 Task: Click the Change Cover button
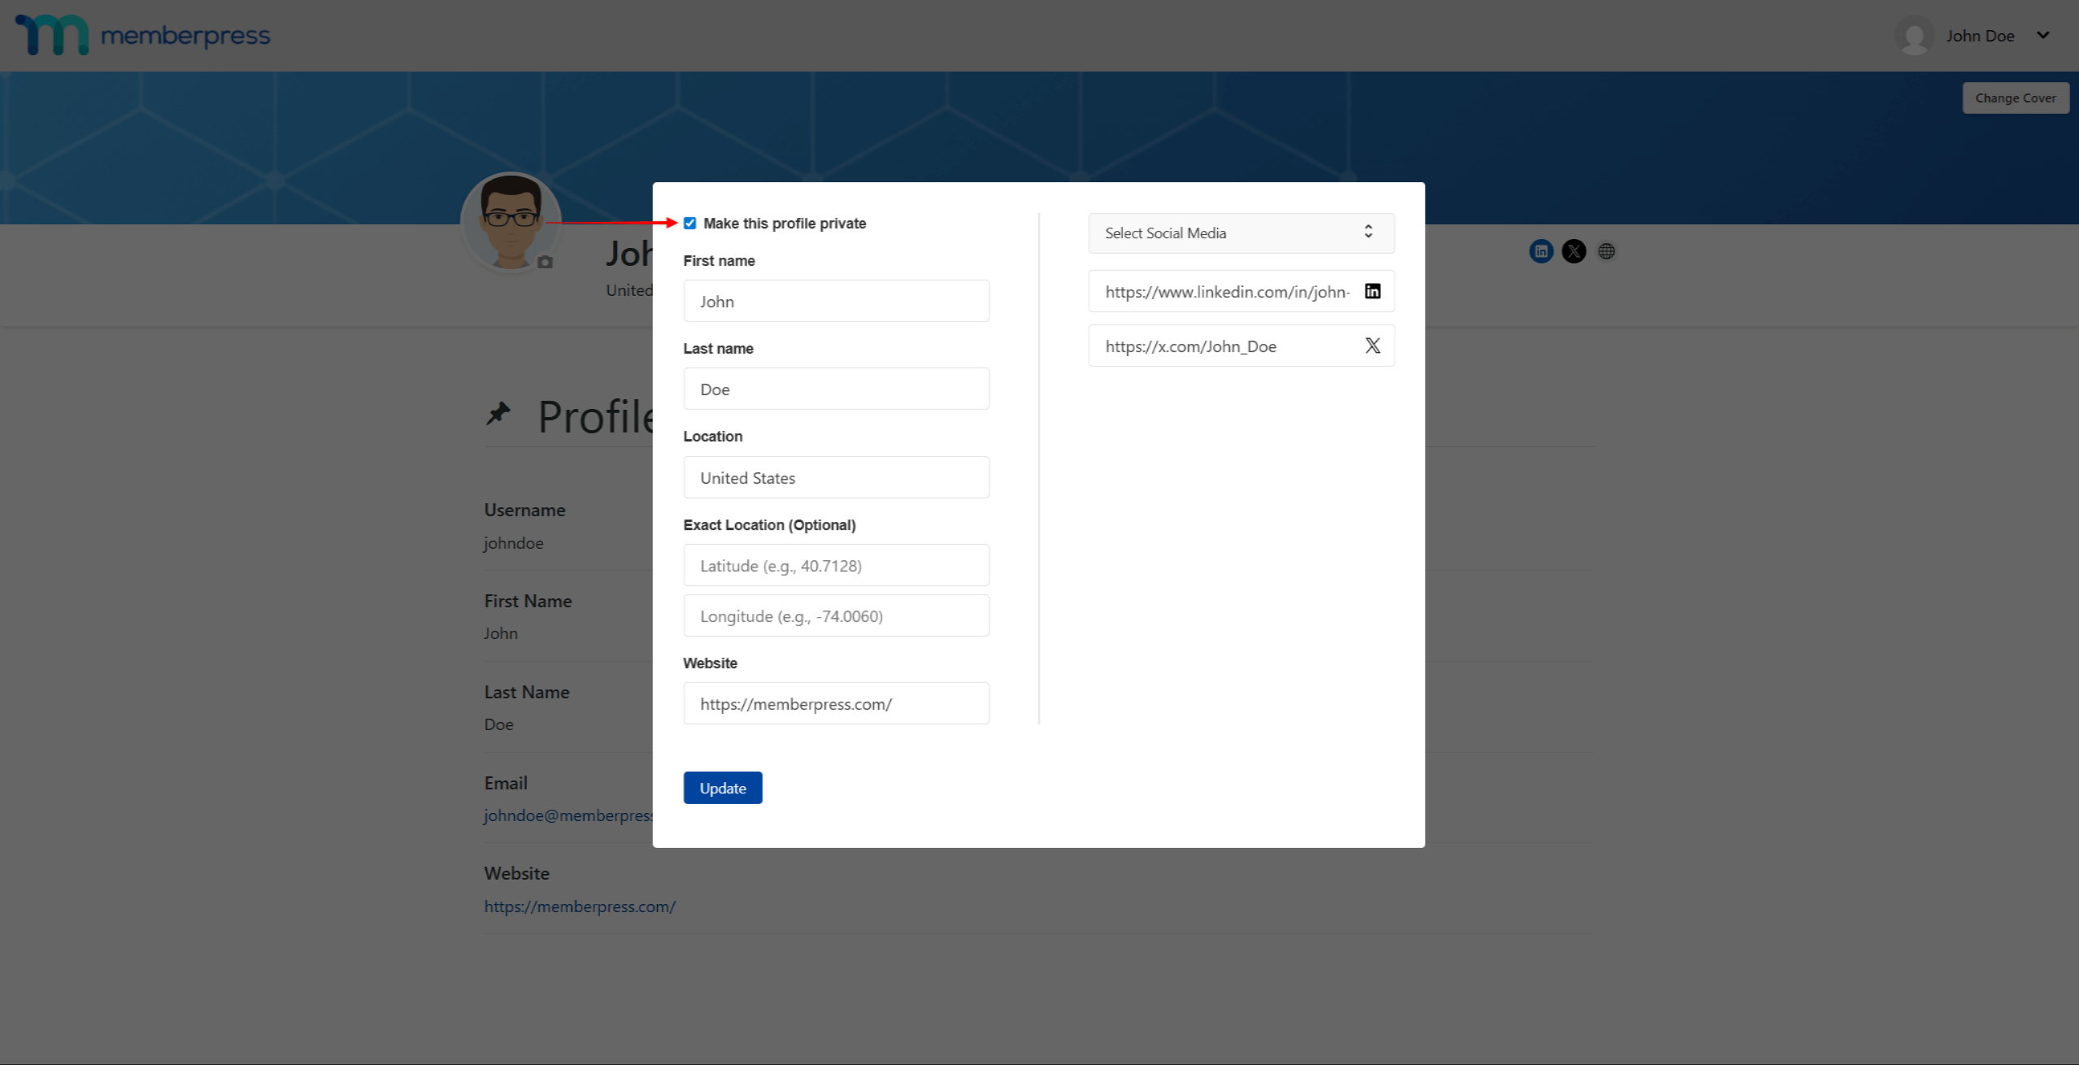(2015, 98)
